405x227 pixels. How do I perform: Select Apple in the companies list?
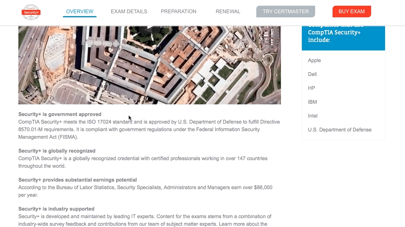click(x=314, y=61)
